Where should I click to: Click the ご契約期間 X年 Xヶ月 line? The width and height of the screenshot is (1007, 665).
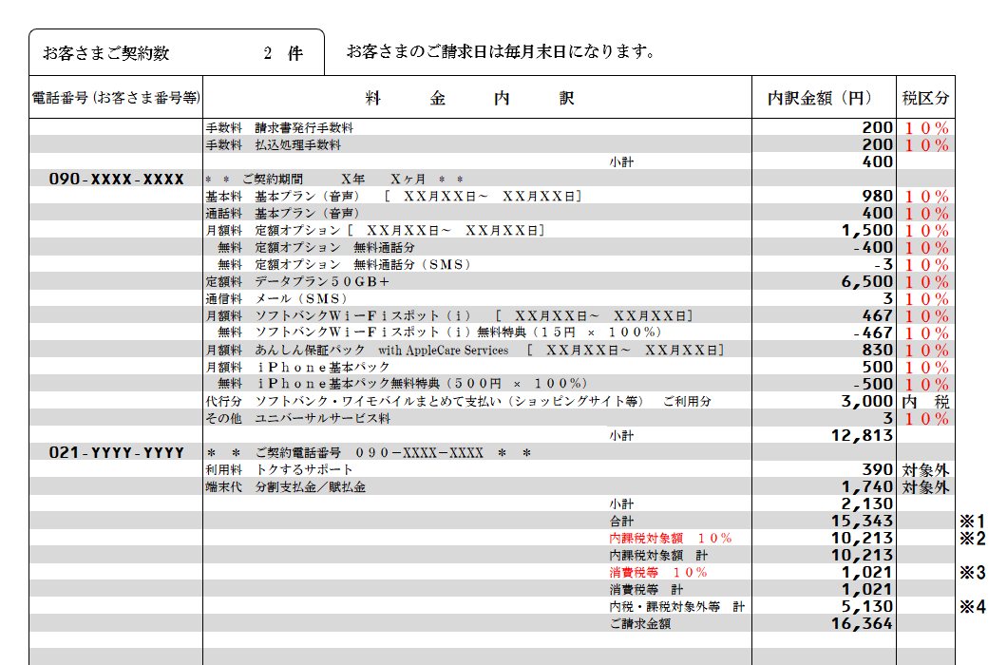tap(334, 180)
